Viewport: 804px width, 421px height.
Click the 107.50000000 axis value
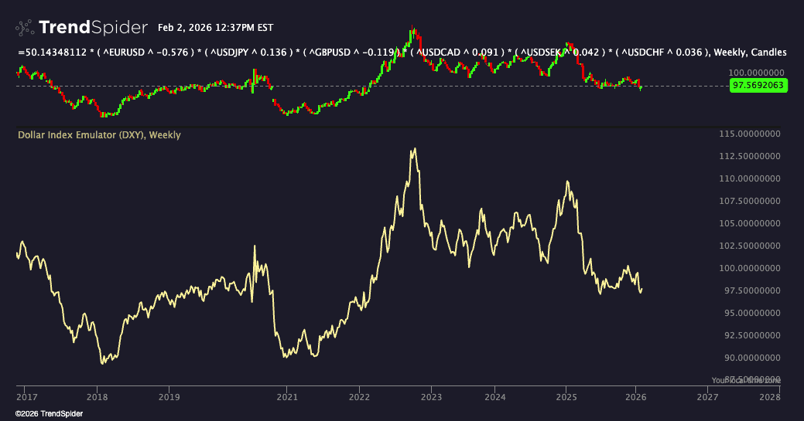click(x=750, y=202)
